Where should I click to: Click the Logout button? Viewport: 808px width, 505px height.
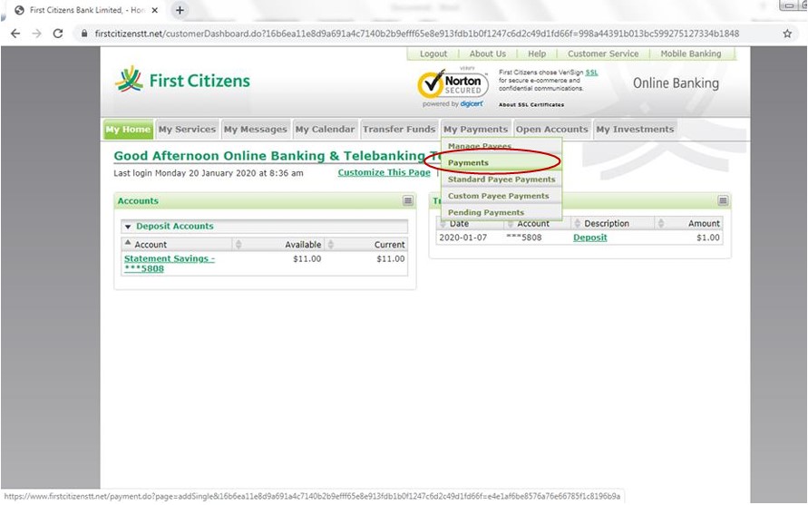(433, 53)
